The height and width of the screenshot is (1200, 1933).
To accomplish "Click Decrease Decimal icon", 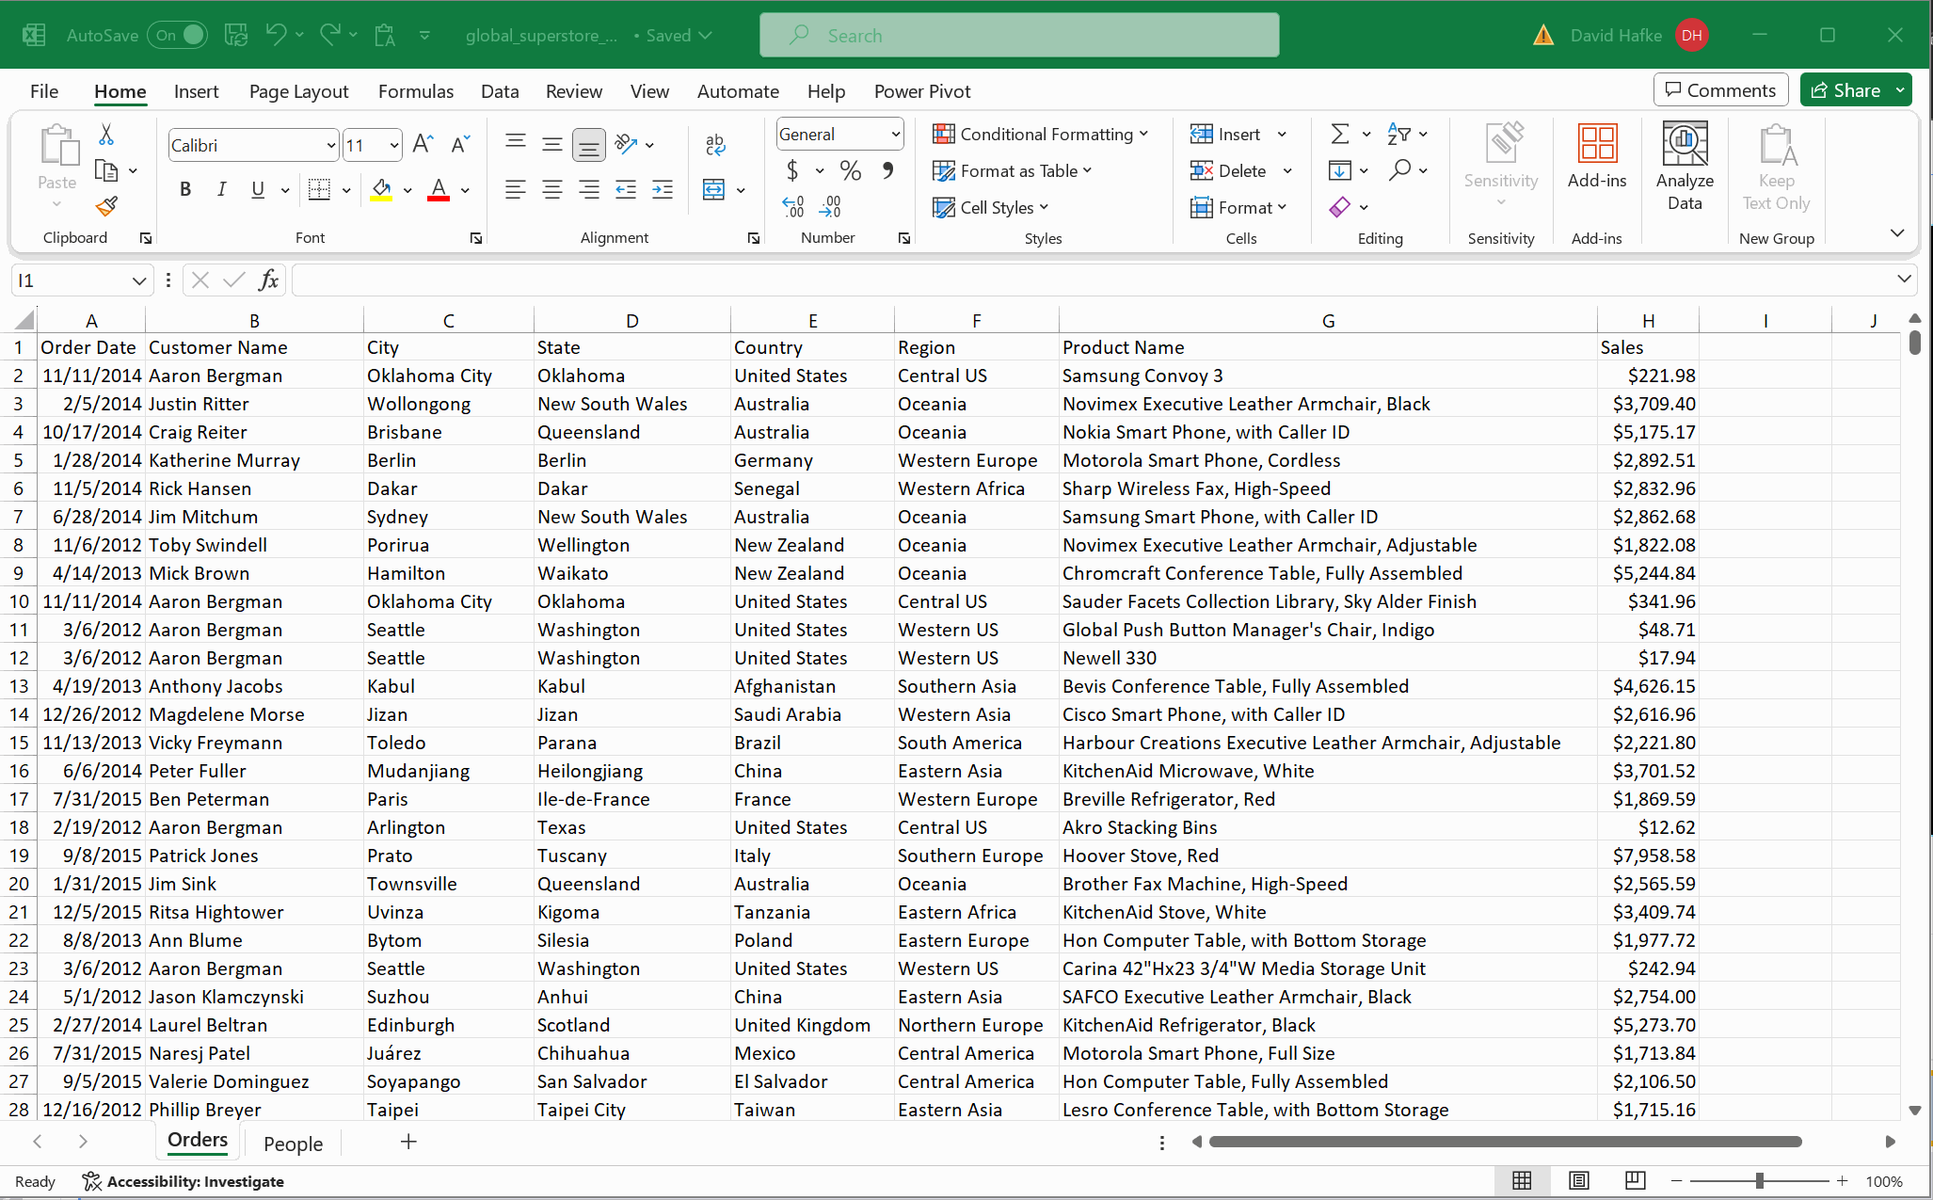I will coord(830,206).
